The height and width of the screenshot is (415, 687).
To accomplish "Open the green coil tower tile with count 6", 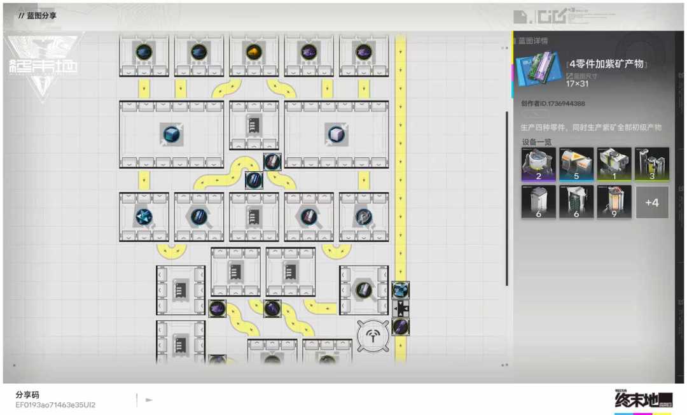I will click(576, 202).
